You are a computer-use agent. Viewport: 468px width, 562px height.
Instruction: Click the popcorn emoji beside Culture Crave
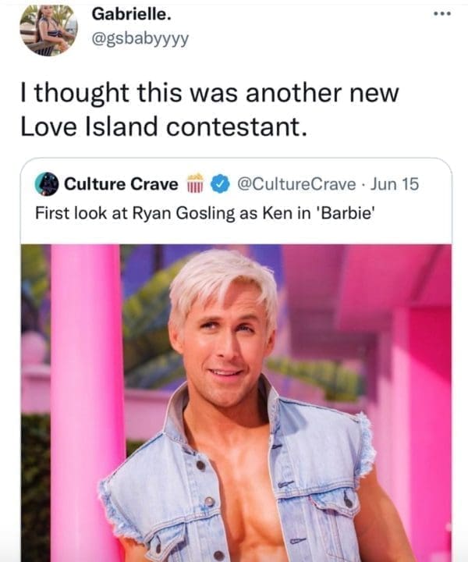pyautogui.click(x=197, y=184)
